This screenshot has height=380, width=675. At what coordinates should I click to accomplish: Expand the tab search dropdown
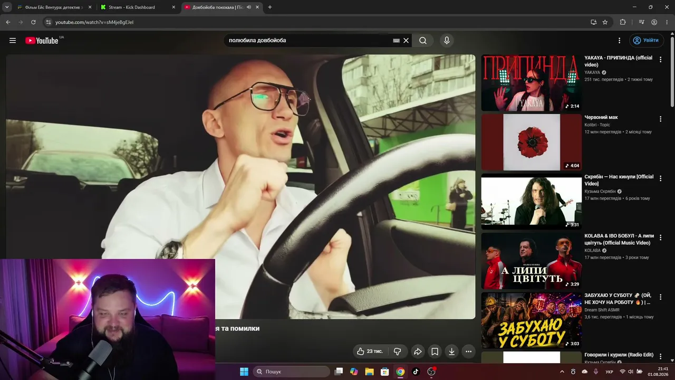pos(7,7)
